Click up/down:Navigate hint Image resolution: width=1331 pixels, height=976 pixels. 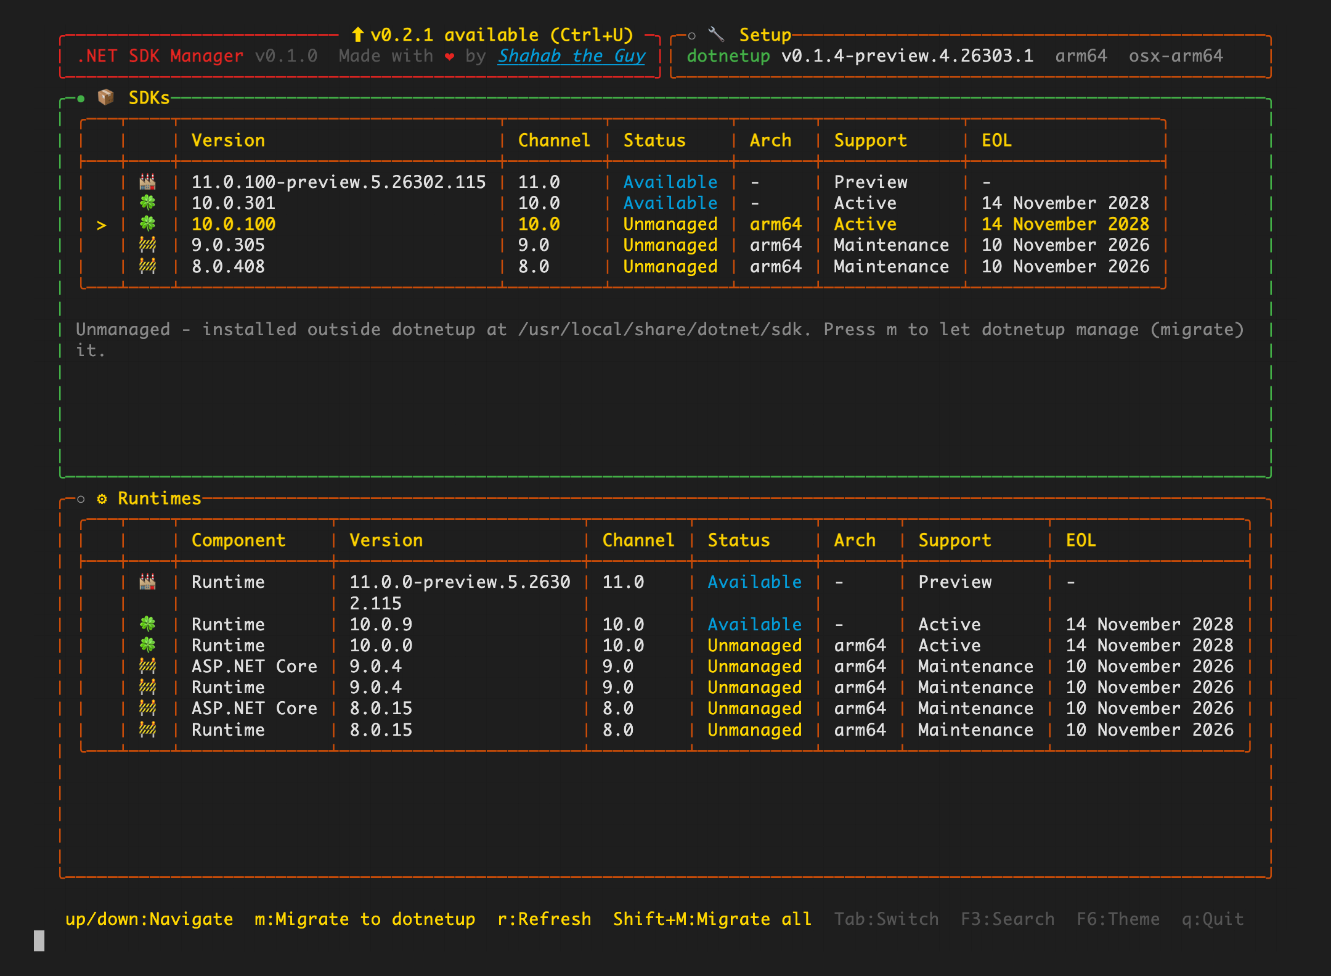[149, 919]
